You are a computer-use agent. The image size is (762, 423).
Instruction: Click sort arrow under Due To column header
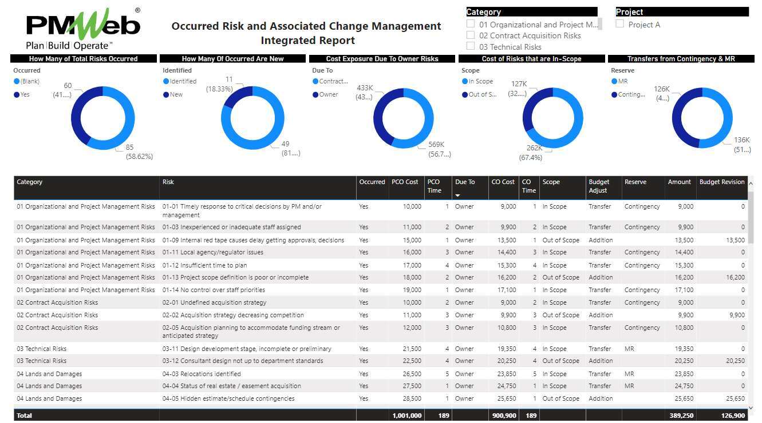(458, 195)
